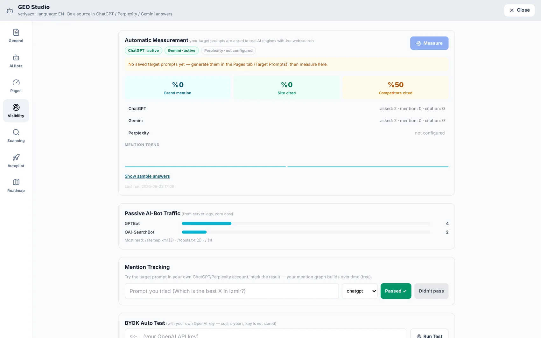Open the General section document icon
This screenshot has width=541, height=338.
pos(16,32)
